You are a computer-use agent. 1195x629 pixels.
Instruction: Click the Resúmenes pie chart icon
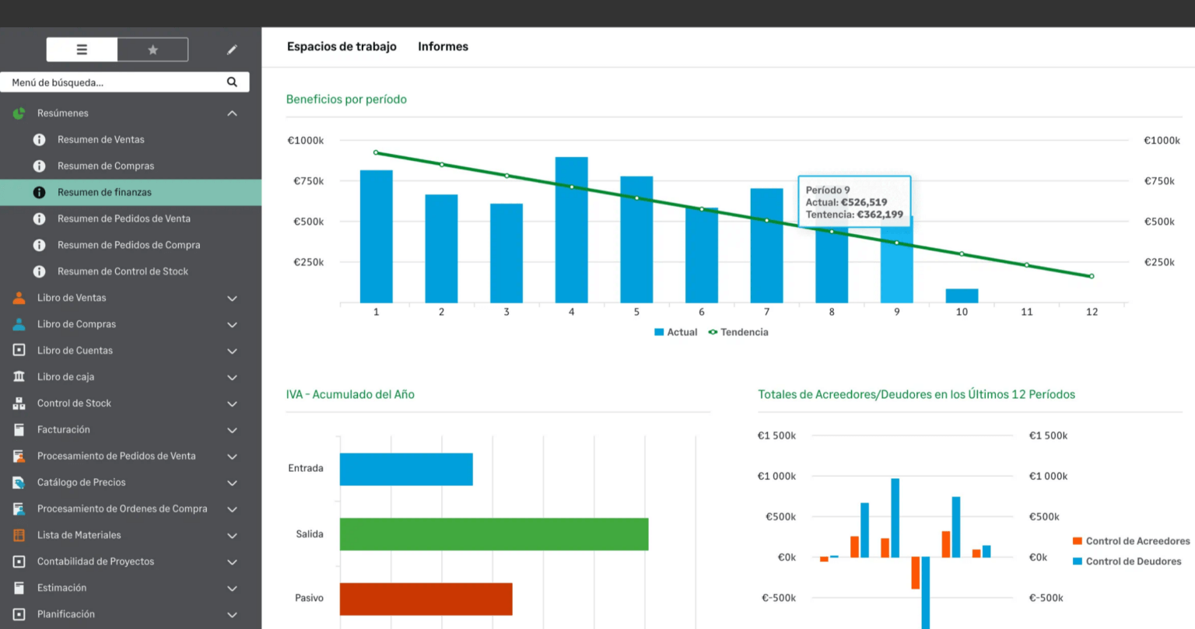click(19, 114)
